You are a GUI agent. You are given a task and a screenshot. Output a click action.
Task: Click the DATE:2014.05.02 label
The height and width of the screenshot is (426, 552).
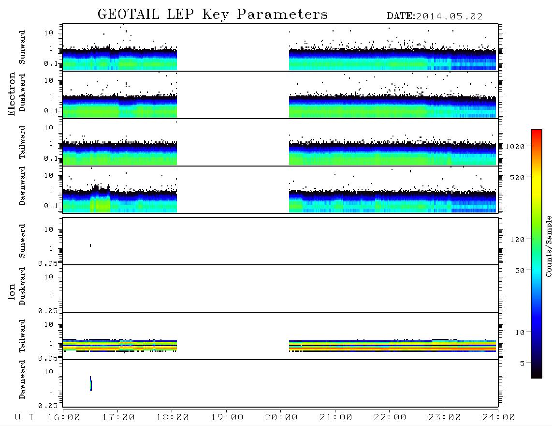click(435, 16)
